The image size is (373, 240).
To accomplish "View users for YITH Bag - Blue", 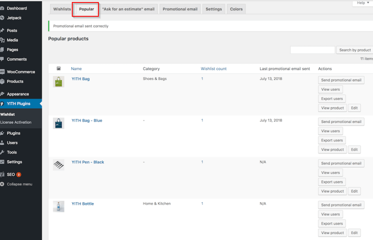I will point(331,131).
